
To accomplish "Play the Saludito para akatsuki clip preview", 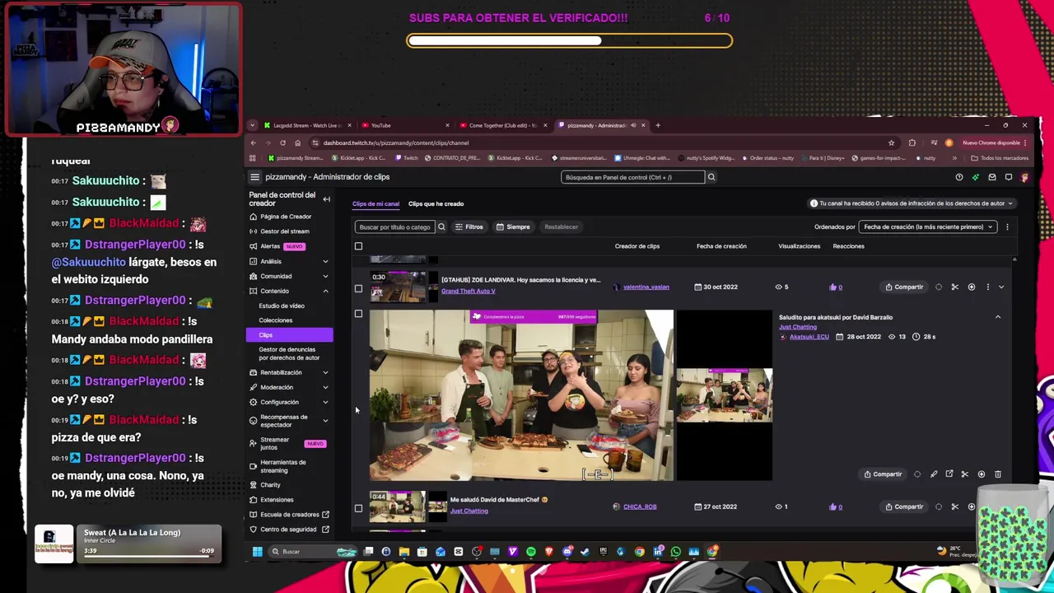I will click(521, 395).
